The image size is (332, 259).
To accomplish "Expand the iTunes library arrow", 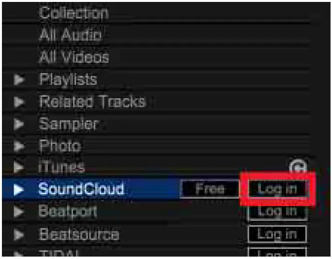I will click(x=19, y=167).
